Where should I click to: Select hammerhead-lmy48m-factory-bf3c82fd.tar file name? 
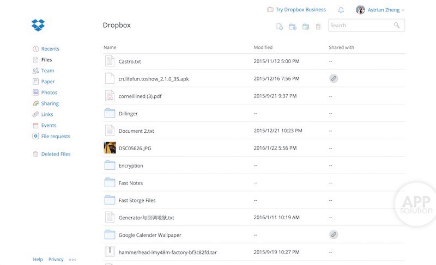pos(168,252)
